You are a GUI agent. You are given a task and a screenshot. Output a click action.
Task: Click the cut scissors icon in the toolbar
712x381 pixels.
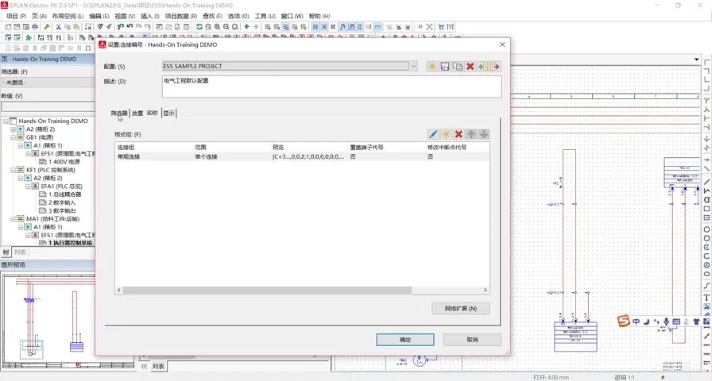tap(58, 27)
